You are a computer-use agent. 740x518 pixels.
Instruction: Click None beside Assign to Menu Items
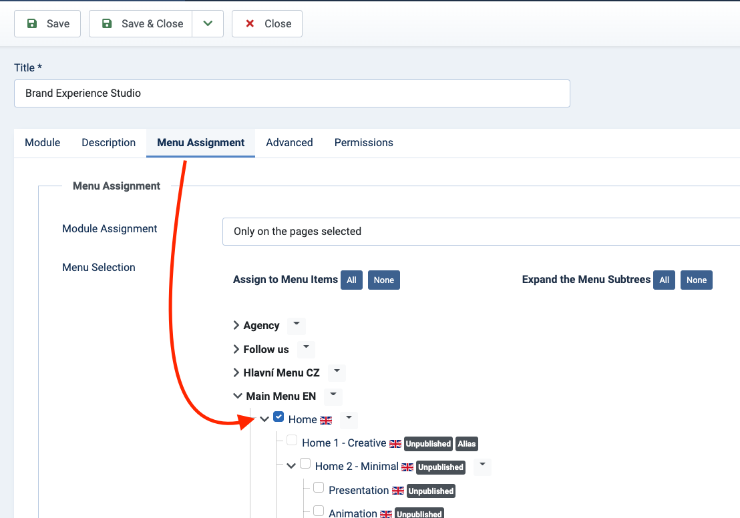click(x=383, y=280)
